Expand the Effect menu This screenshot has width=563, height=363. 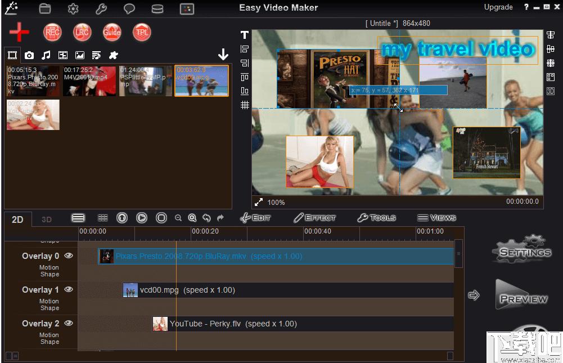click(314, 218)
